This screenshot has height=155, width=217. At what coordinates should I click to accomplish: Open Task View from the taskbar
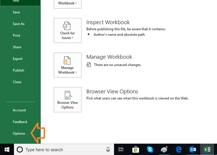pyautogui.click(x=121, y=149)
